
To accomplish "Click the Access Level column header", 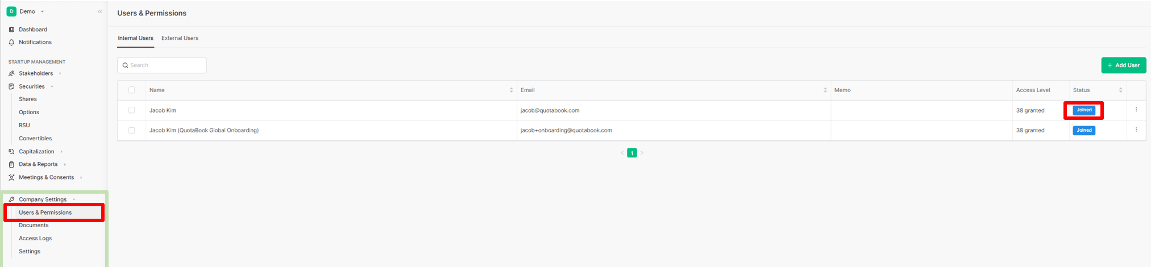I will coord(1033,90).
